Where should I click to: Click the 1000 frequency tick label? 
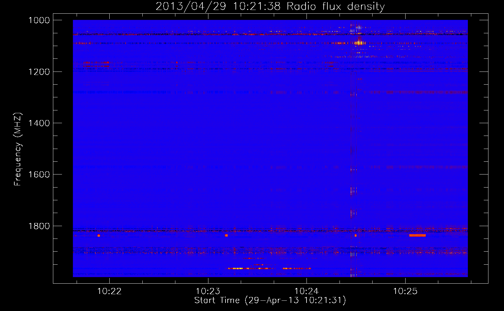click(x=39, y=20)
